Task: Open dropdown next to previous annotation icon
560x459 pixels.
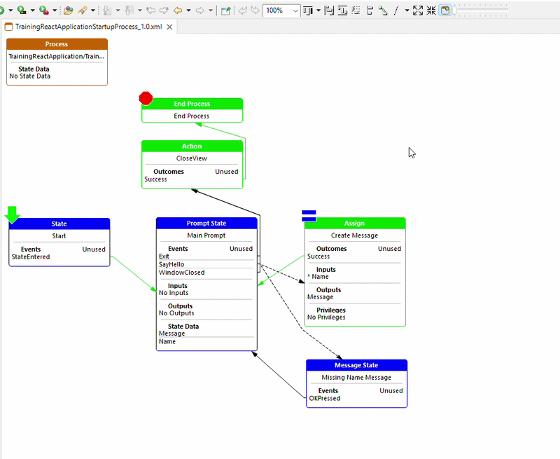Action: pyautogui.click(x=140, y=11)
